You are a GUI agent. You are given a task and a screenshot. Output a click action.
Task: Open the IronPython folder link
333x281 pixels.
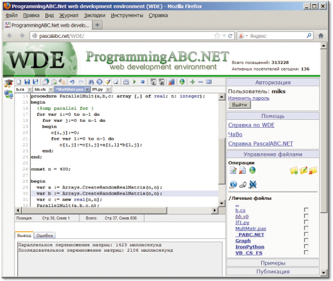pos(250,247)
